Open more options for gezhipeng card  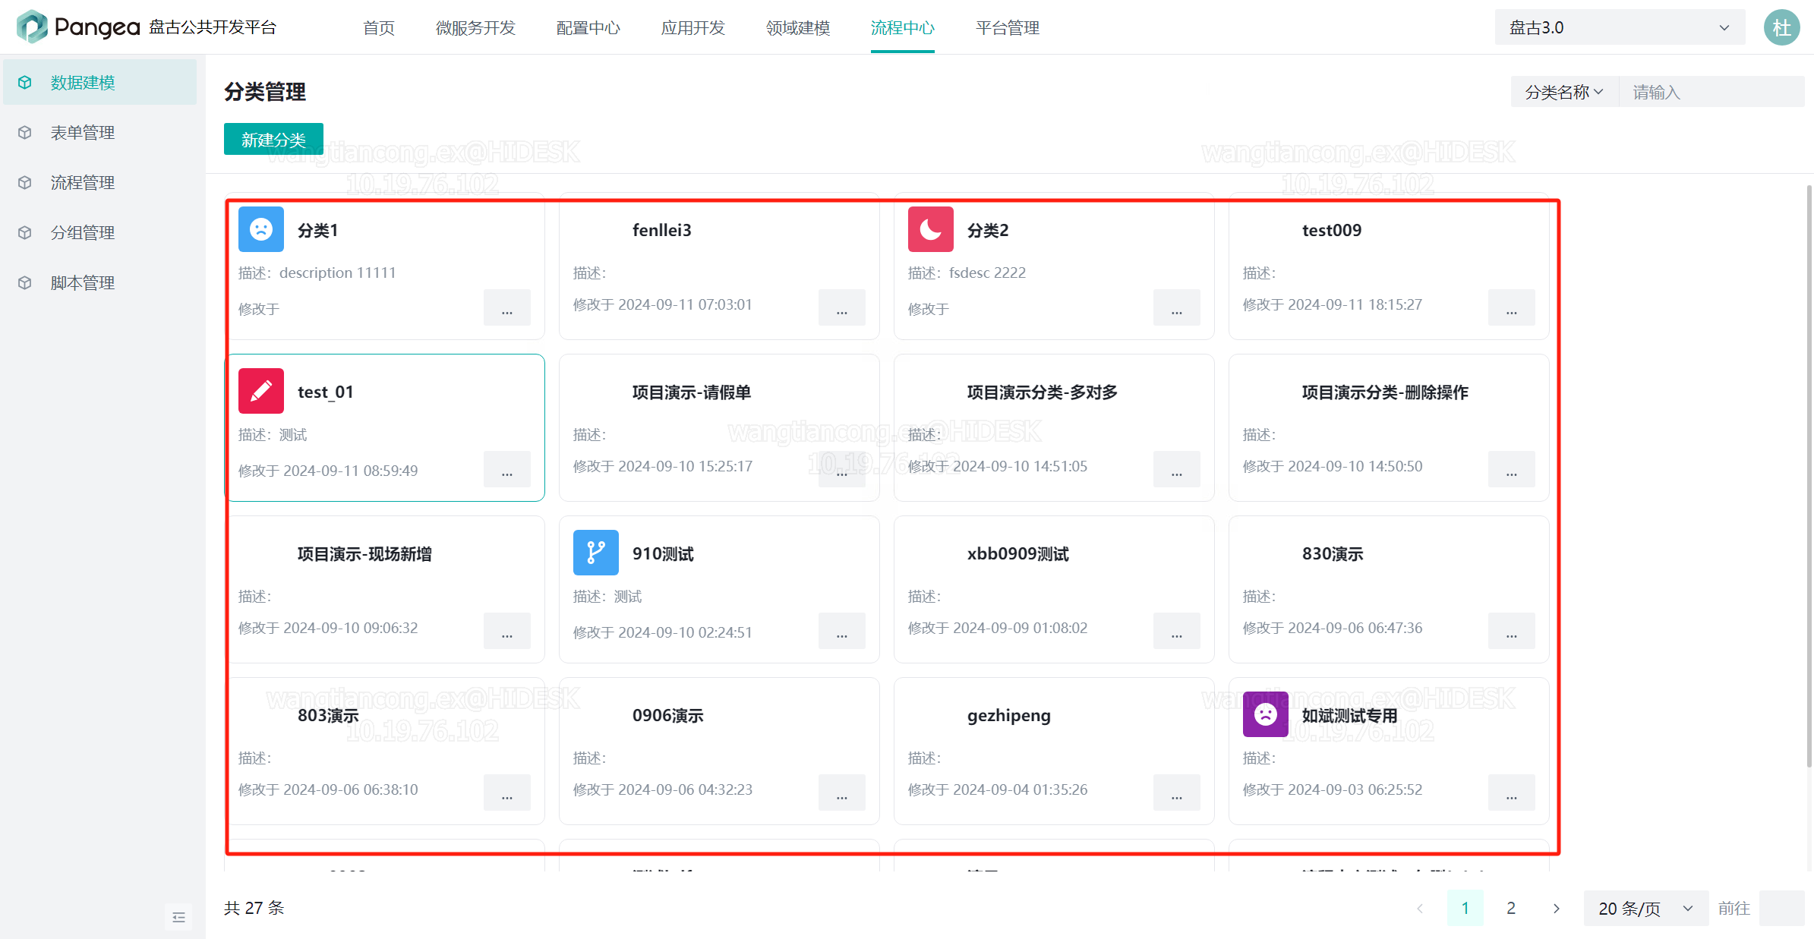[1177, 792]
